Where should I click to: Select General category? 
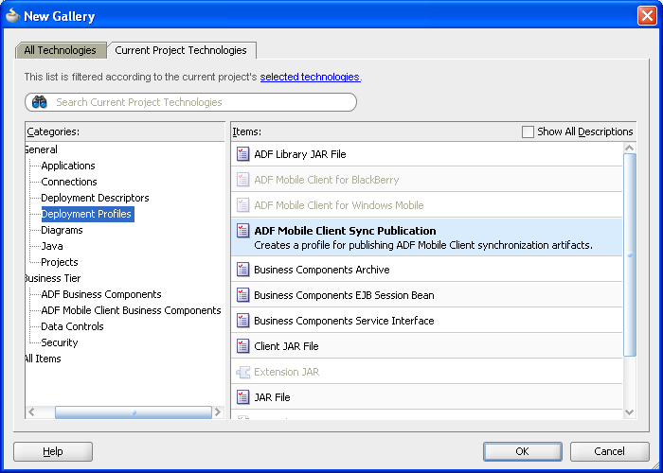tap(41, 149)
